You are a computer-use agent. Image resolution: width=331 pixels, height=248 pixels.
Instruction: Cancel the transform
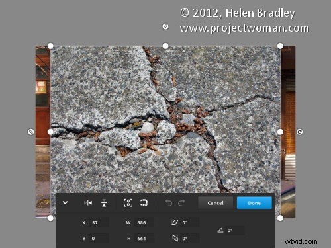(x=215, y=203)
